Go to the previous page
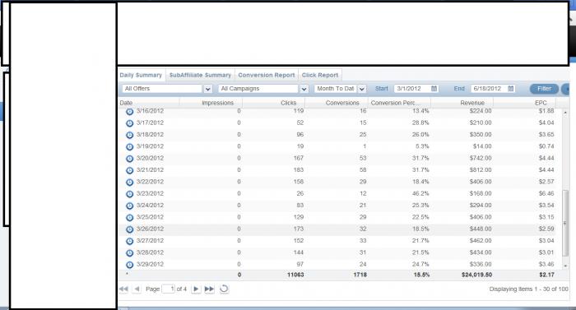The image size is (576, 310). tap(137, 289)
